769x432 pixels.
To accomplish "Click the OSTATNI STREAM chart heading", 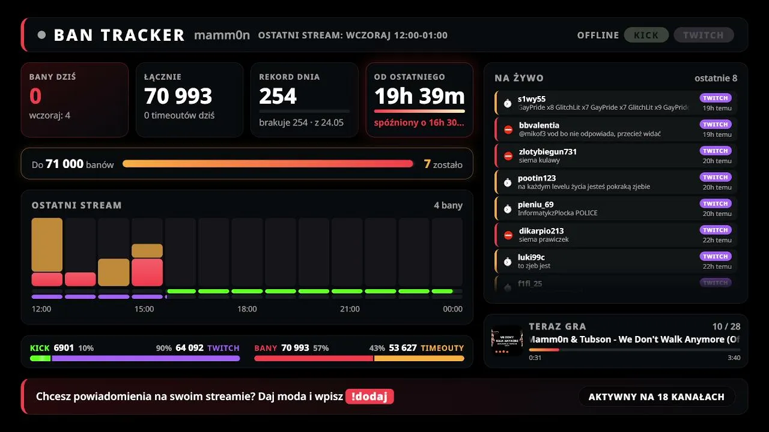I will 76,205.
